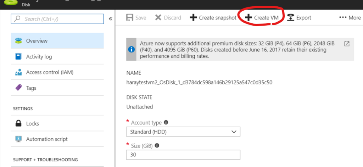Click the disk name haraytestvm2_OsDisk text
The height and width of the screenshot is (167, 363).
199,82
